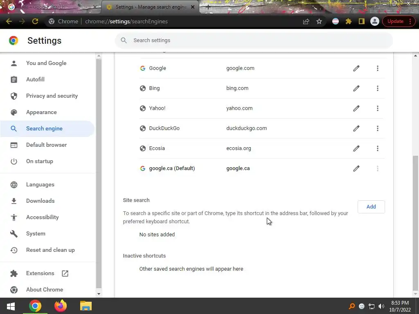
Task: Click the Inactive shortcuts heading
Action: coord(144,256)
